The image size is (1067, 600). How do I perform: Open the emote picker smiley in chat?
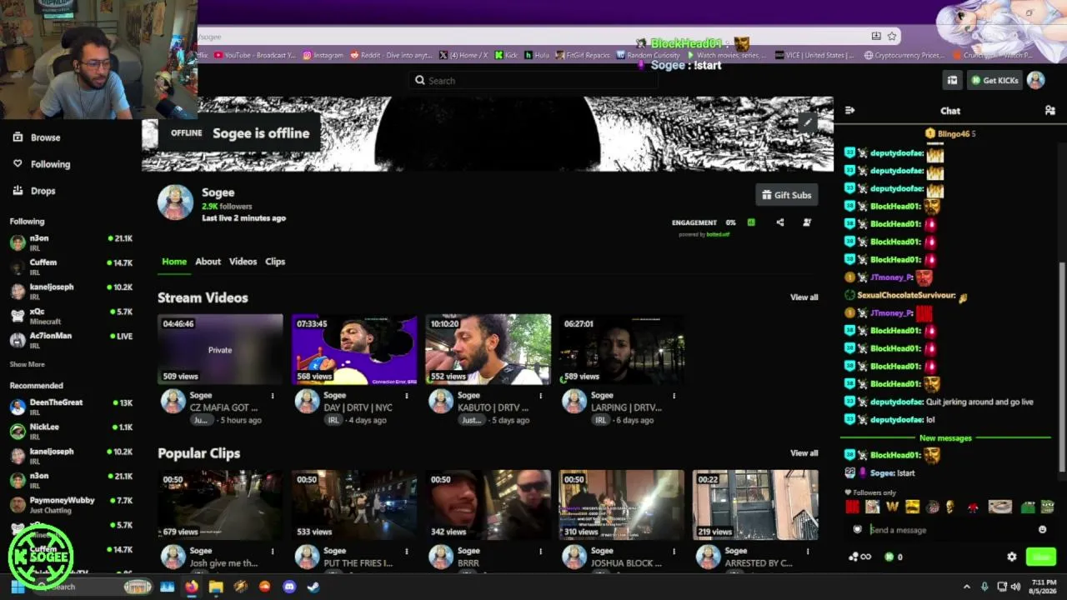tap(1042, 530)
